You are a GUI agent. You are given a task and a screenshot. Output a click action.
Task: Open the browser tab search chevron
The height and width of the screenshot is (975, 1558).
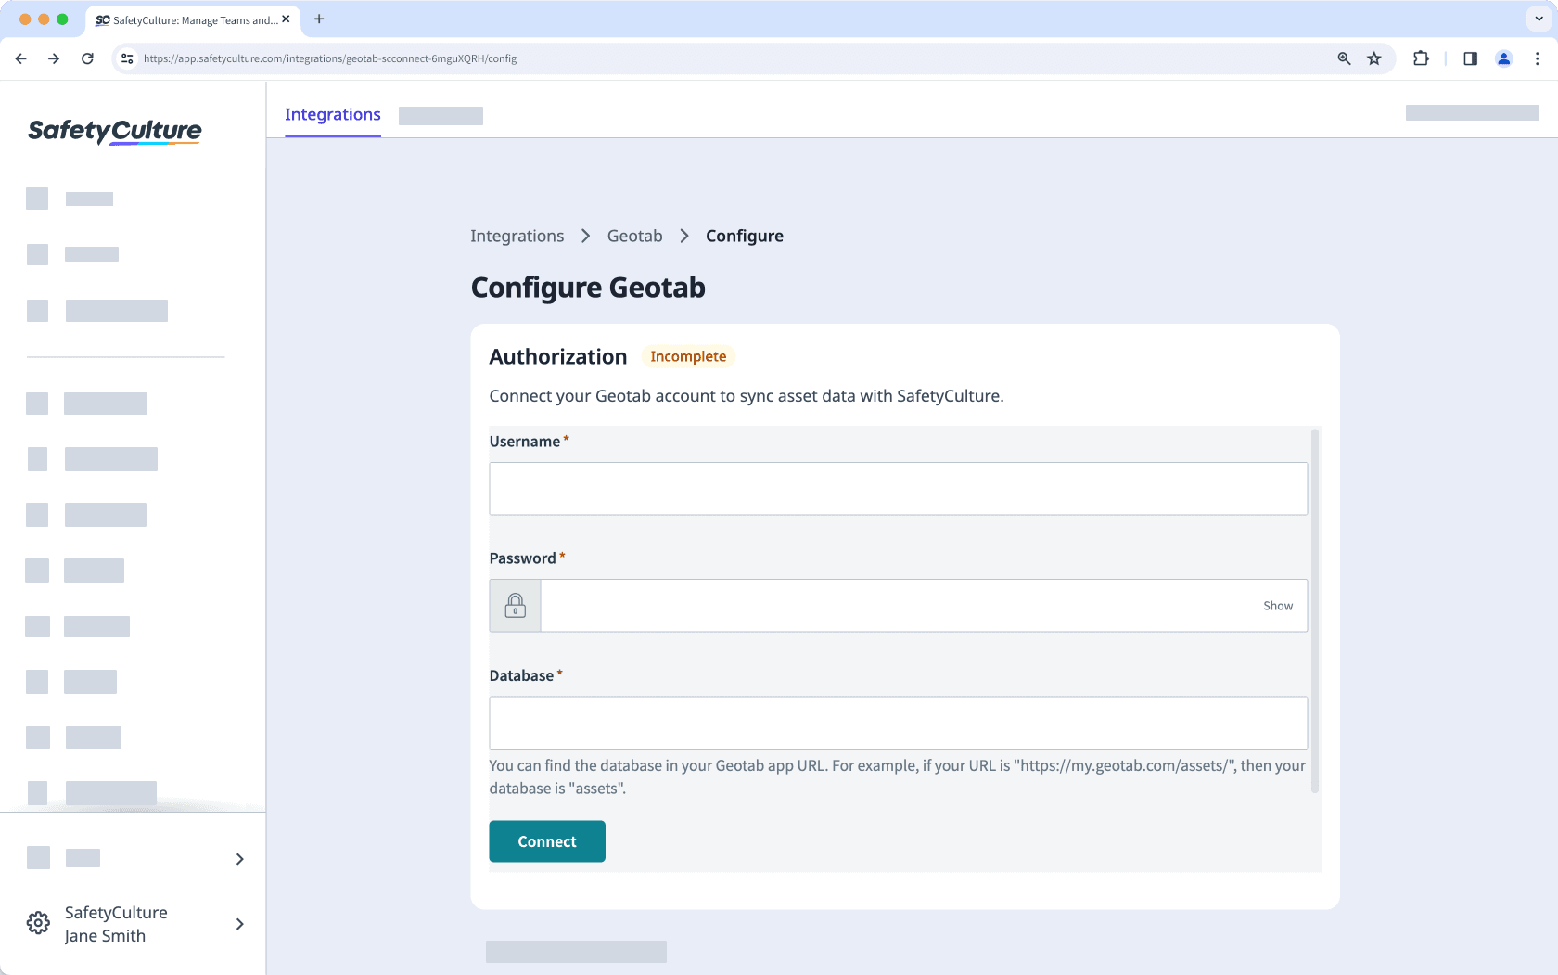[x=1539, y=19]
